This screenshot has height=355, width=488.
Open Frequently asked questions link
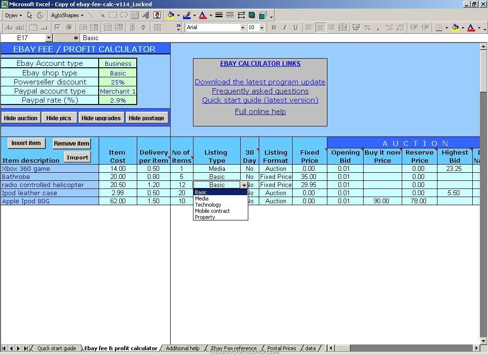pos(260,91)
